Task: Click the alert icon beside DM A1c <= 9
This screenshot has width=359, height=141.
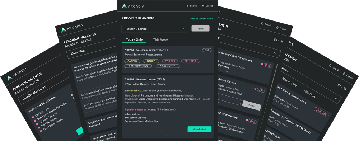Action: point(33,117)
